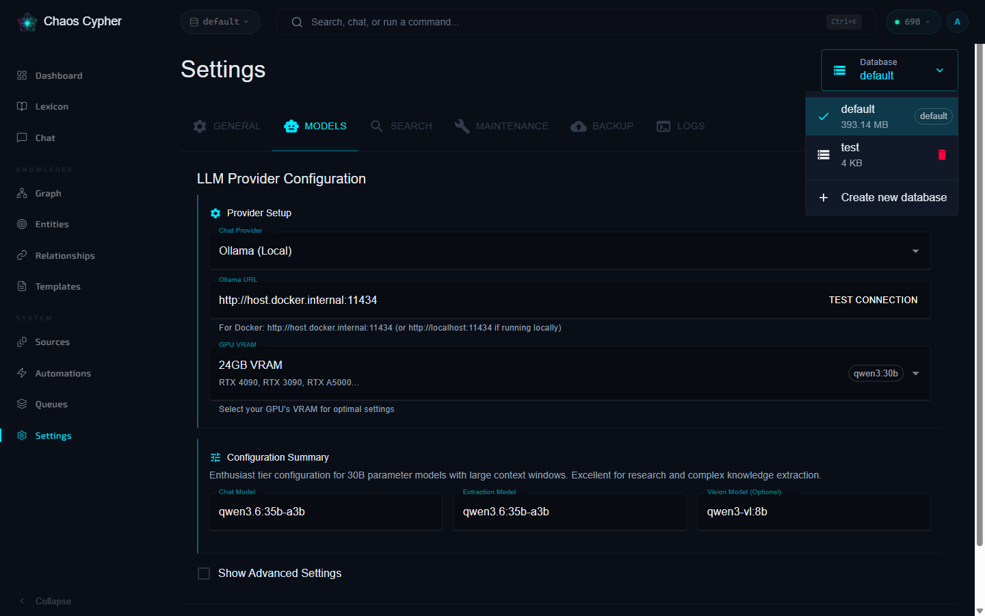Click the test database stack icon
The height and width of the screenshot is (616, 985).
[x=824, y=155]
